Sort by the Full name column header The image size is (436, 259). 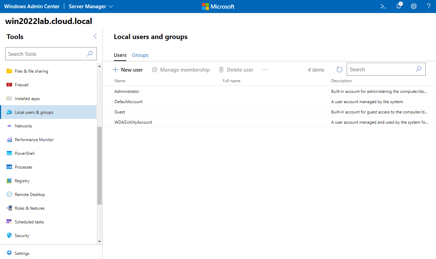pos(232,81)
